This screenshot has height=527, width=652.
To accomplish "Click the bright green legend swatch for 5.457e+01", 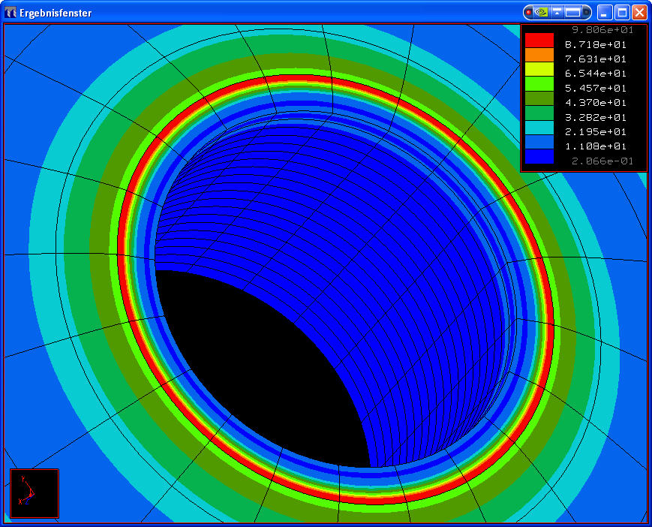I will [539, 84].
